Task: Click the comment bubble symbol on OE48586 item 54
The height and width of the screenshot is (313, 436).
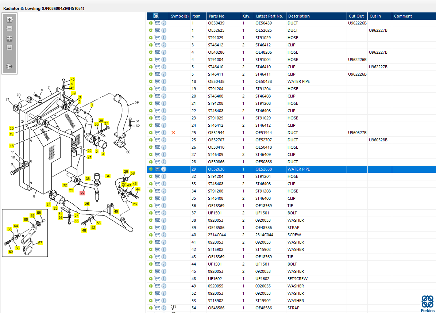Action: pyautogui.click(x=173, y=308)
